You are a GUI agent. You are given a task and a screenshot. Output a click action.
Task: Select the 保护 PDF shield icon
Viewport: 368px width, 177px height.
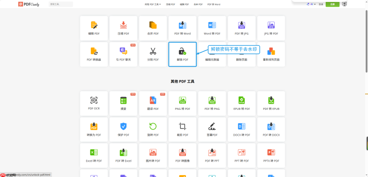tap(123, 127)
